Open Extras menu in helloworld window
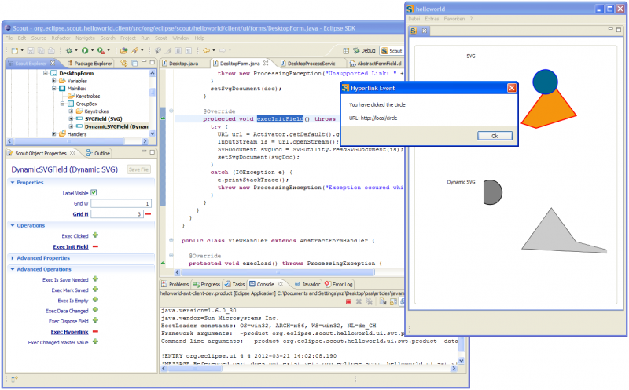629x390 pixels. pos(432,19)
